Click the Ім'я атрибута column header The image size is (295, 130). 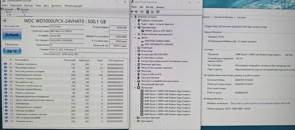pyautogui.click(x=22, y=60)
